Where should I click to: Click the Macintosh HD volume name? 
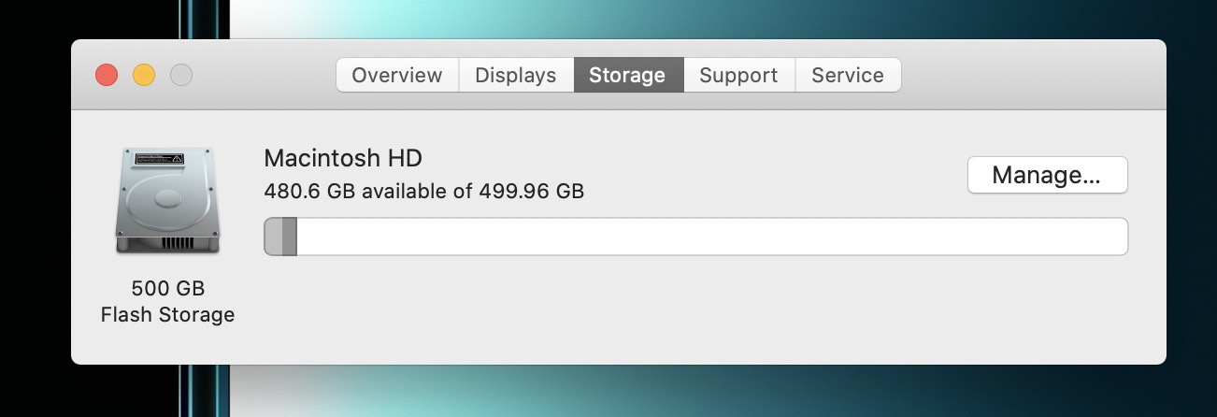[x=336, y=158]
